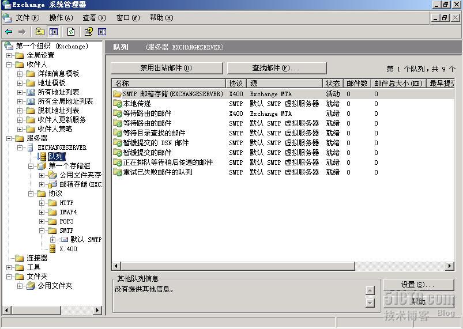This screenshot has width=463, height=329.
Task: Open the 窗口(W) menu
Action: coord(128,18)
